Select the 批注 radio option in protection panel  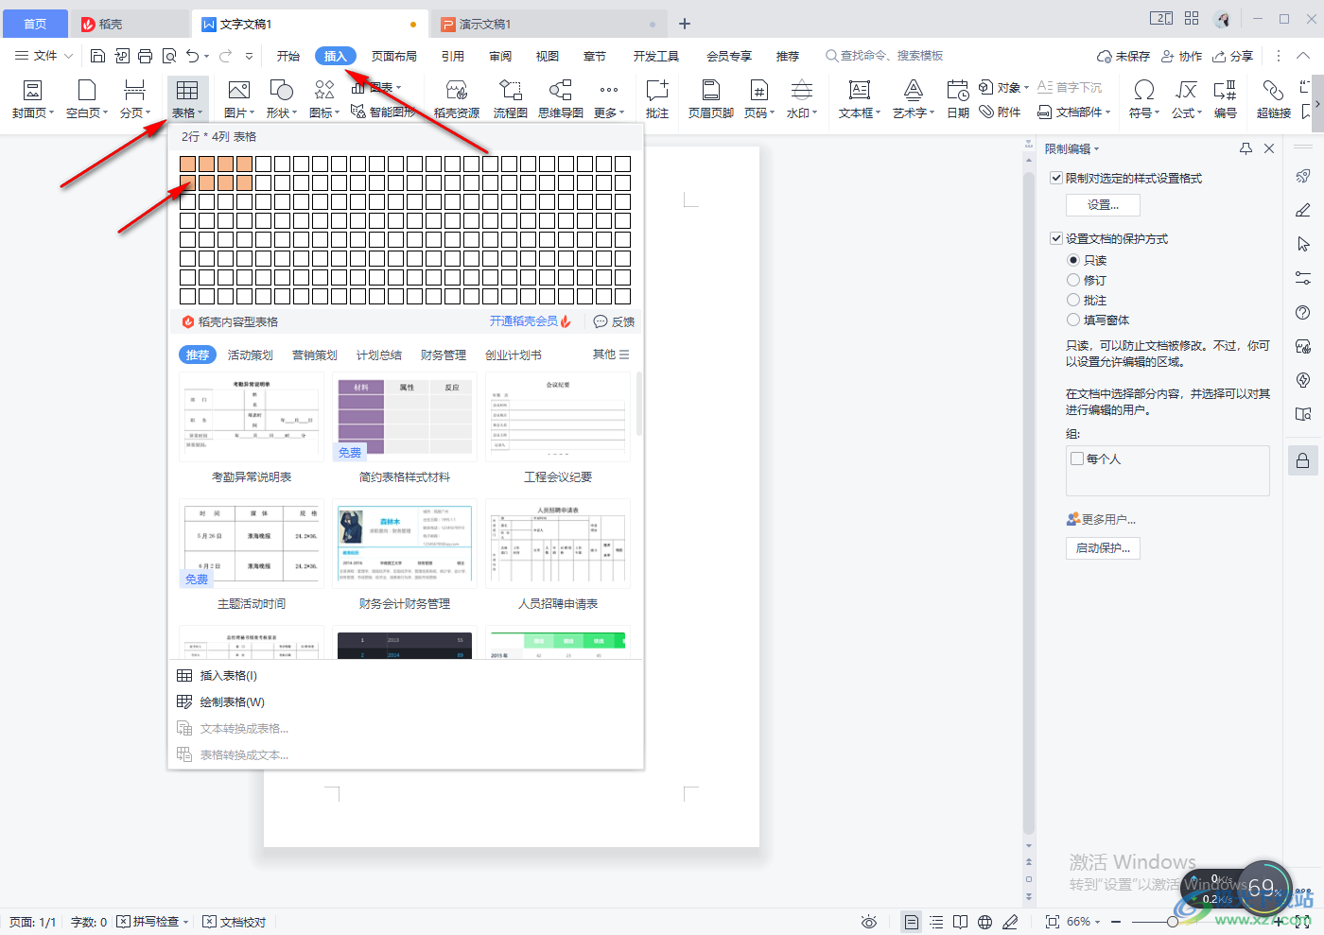coord(1073,300)
